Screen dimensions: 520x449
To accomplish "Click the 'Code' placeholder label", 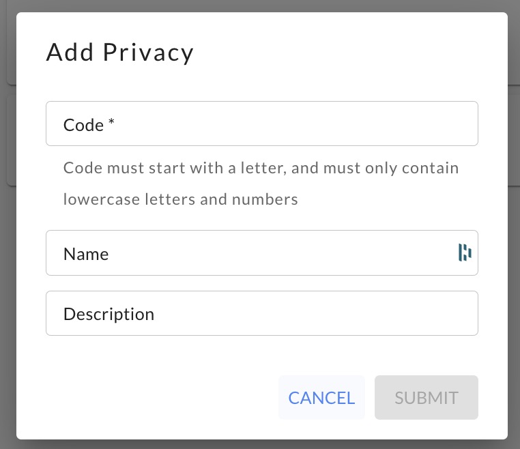I will (83, 125).
